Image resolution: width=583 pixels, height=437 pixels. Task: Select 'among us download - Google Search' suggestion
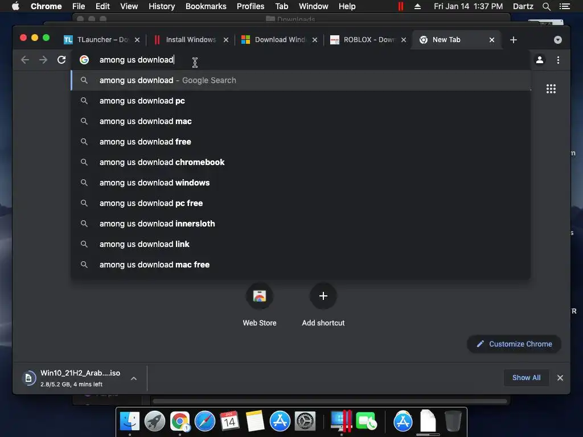point(301,80)
